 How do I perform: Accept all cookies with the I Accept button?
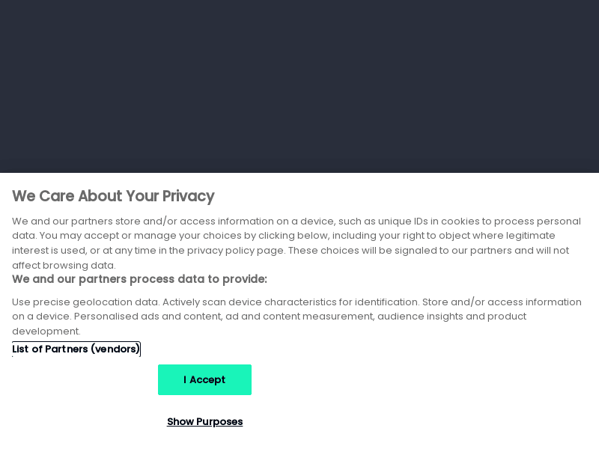[204, 379]
